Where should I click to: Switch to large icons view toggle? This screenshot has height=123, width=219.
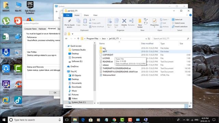[x=190, y=106]
